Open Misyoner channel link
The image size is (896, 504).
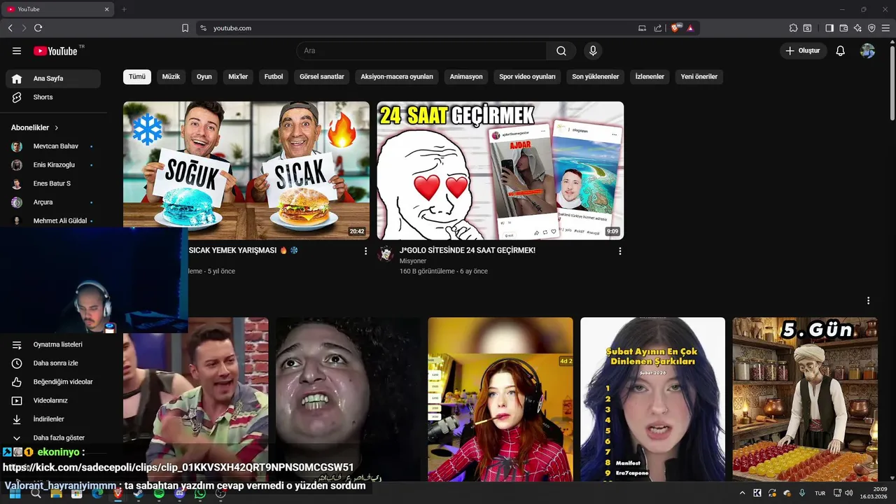[414, 261]
